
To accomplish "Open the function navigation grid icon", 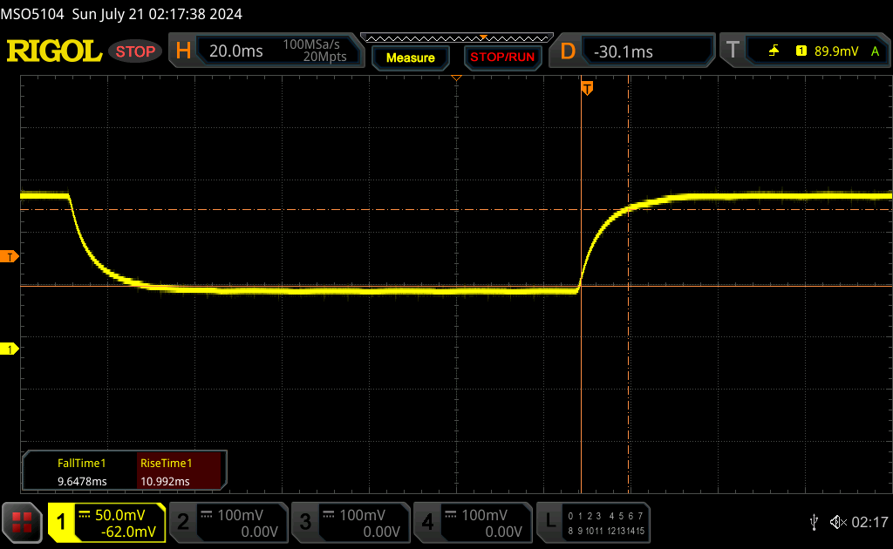I will [x=22, y=522].
